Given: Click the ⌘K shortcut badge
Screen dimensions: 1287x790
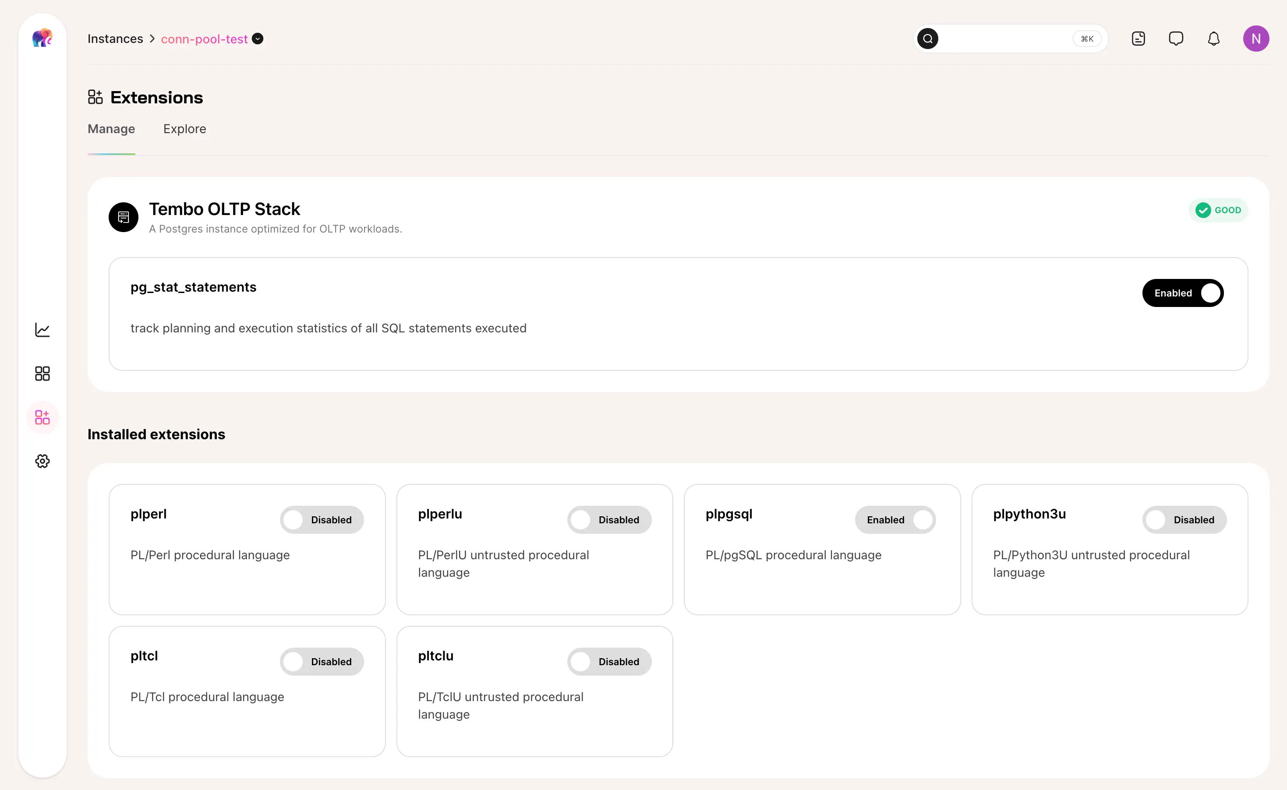Looking at the screenshot, I should coord(1087,39).
